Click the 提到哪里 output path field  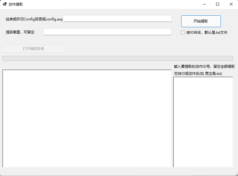(x=107, y=32)
